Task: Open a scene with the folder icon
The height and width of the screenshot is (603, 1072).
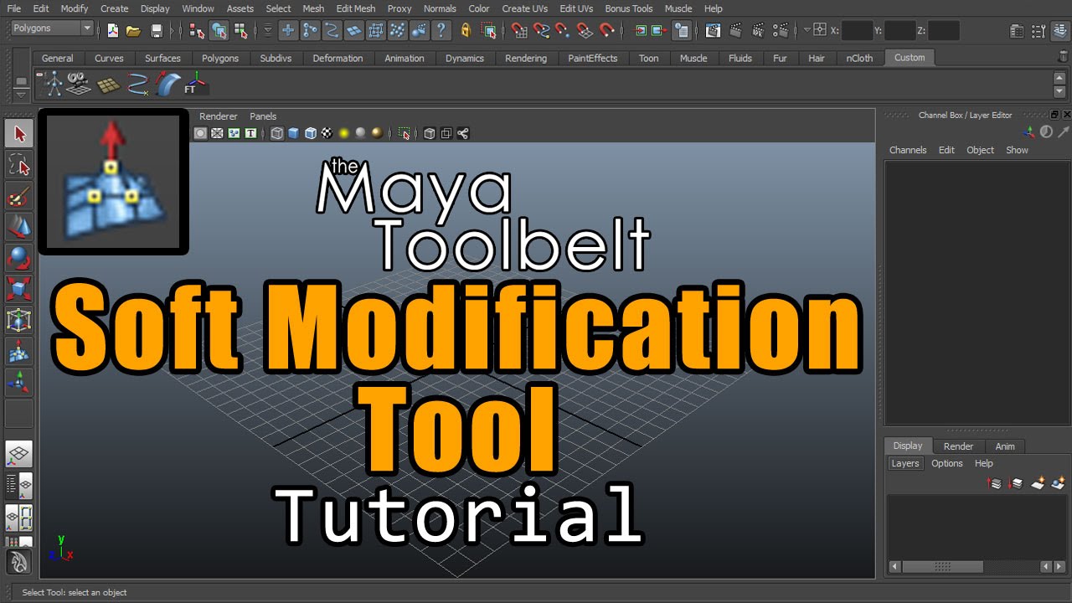Action: point(133,31)
